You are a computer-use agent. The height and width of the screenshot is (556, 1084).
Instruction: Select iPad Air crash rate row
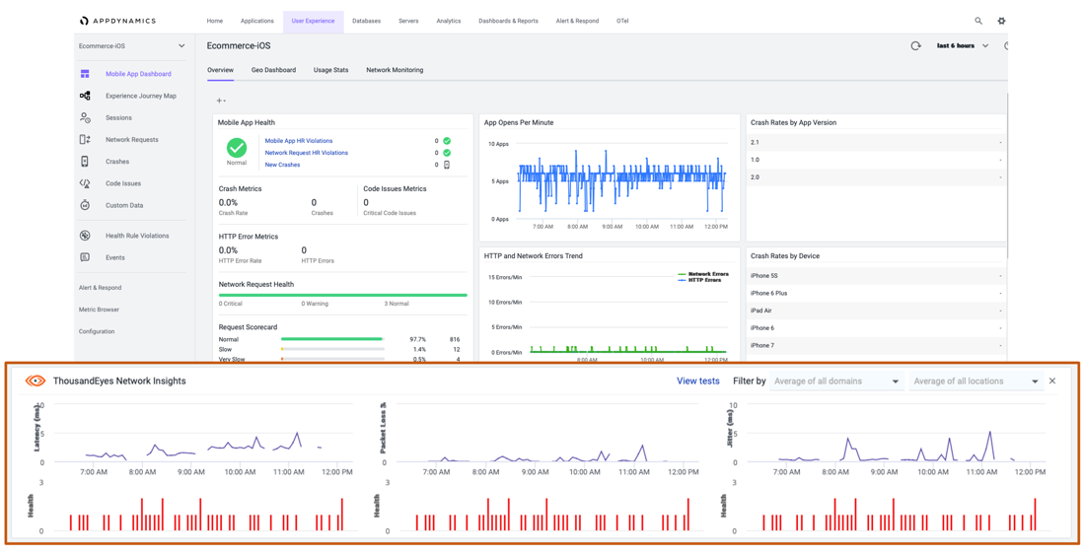point(877,311)
